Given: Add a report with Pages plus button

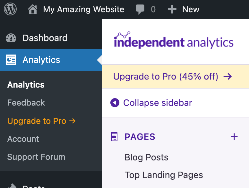Looking at the screenshot, I should click(234, 137).
